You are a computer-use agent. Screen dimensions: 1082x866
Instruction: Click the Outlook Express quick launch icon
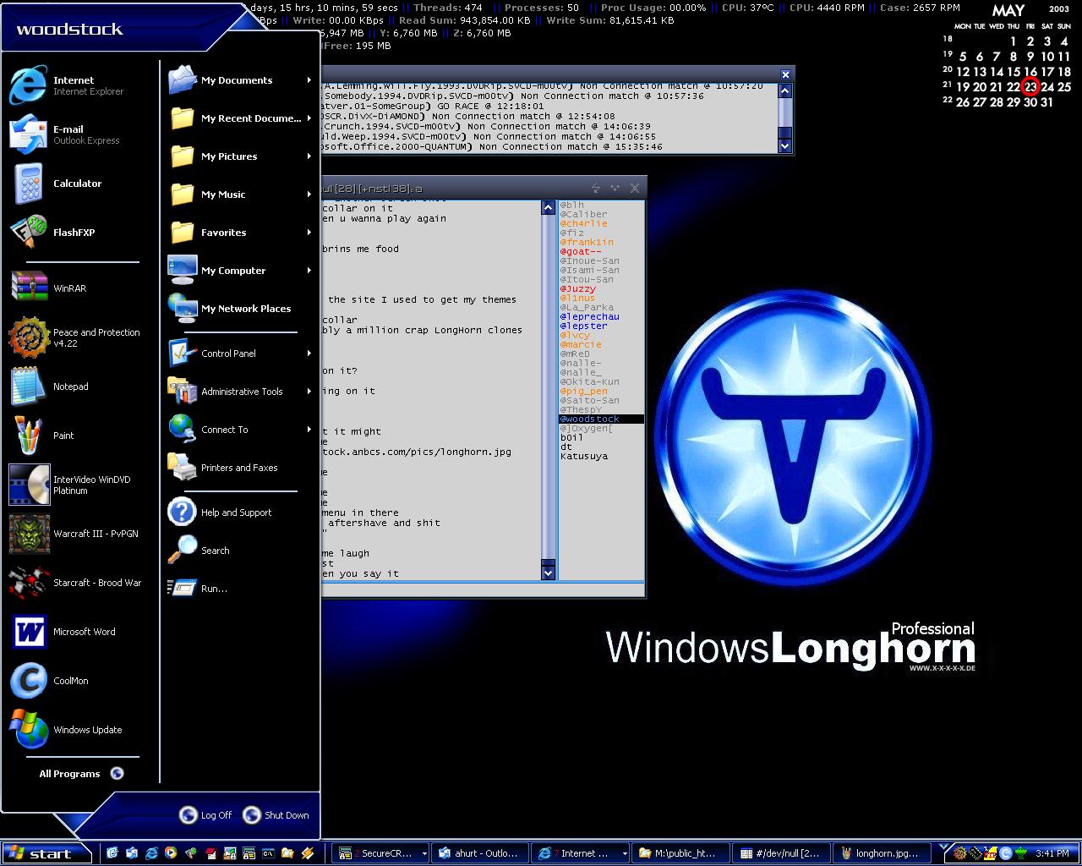[132, 853]
